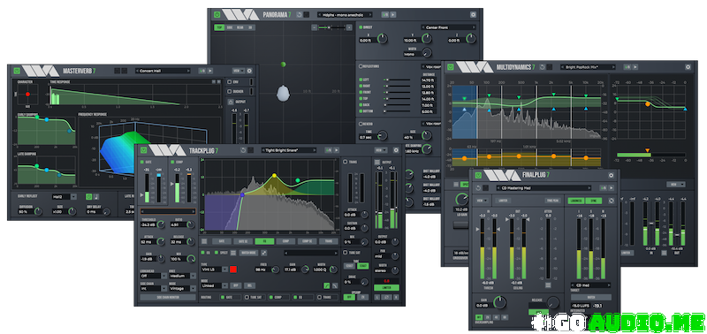Adjust Panorama Left reflection slider

coord(396,80)
